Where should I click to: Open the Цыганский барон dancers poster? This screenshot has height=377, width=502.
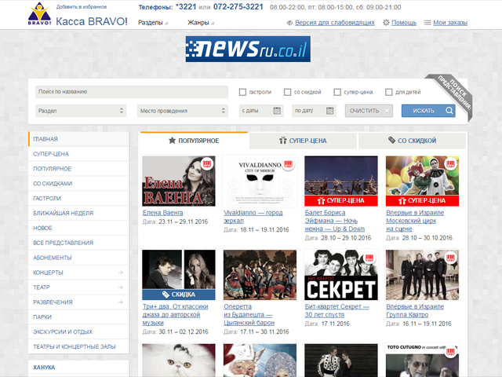point(260,275)
